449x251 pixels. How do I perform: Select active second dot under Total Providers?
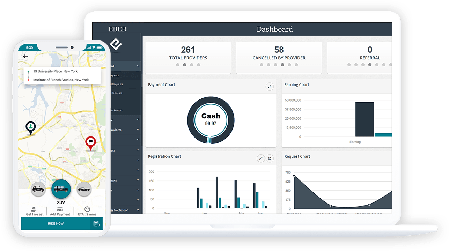click(x=185, y=65)
